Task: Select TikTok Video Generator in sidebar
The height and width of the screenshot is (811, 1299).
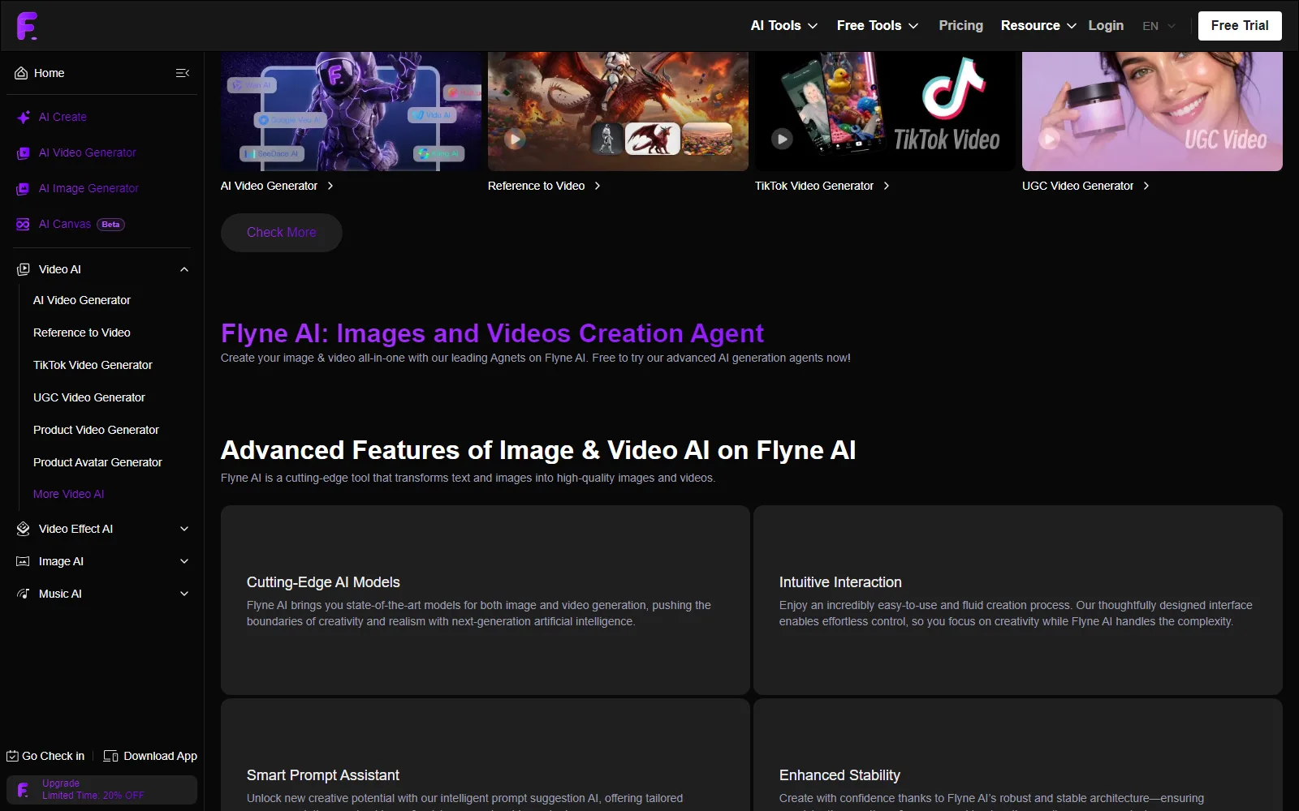Action: [x=93, y=365]
